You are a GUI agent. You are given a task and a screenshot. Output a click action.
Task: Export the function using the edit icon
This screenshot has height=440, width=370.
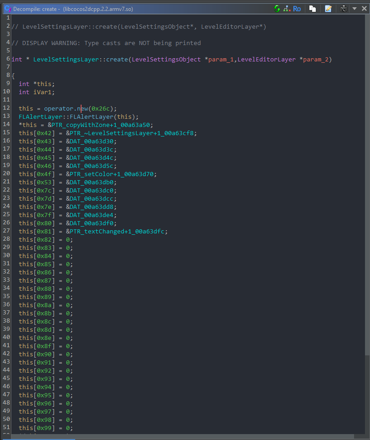[329, 8]
